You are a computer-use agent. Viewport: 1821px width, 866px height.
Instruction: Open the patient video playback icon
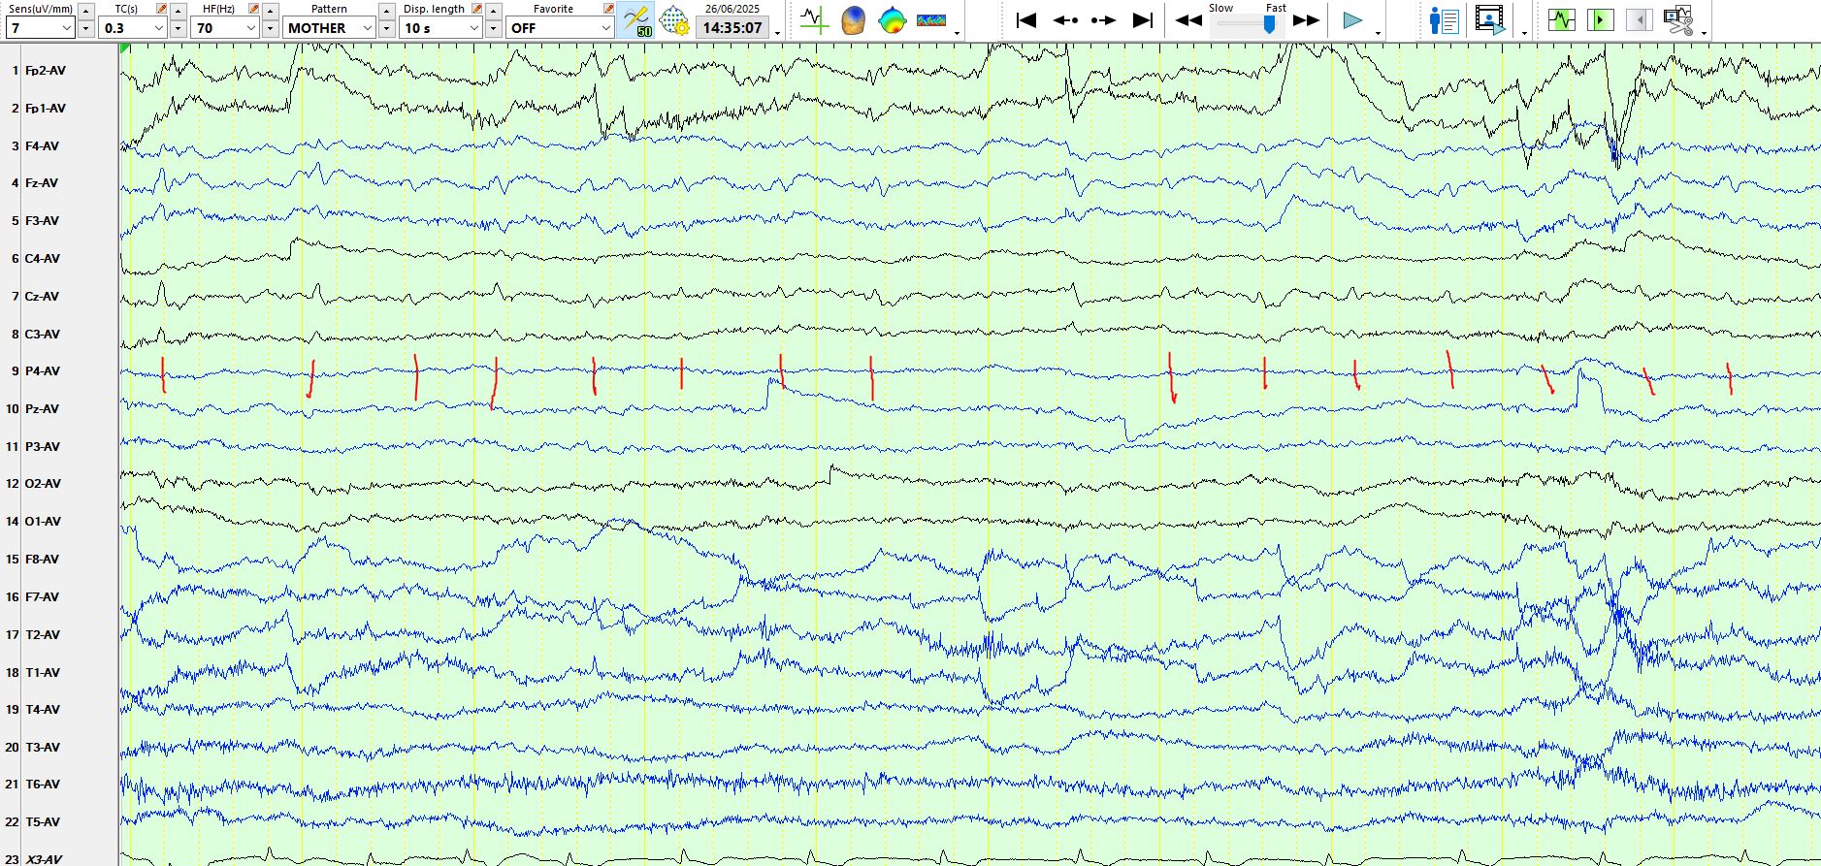tap(1489, 20)
